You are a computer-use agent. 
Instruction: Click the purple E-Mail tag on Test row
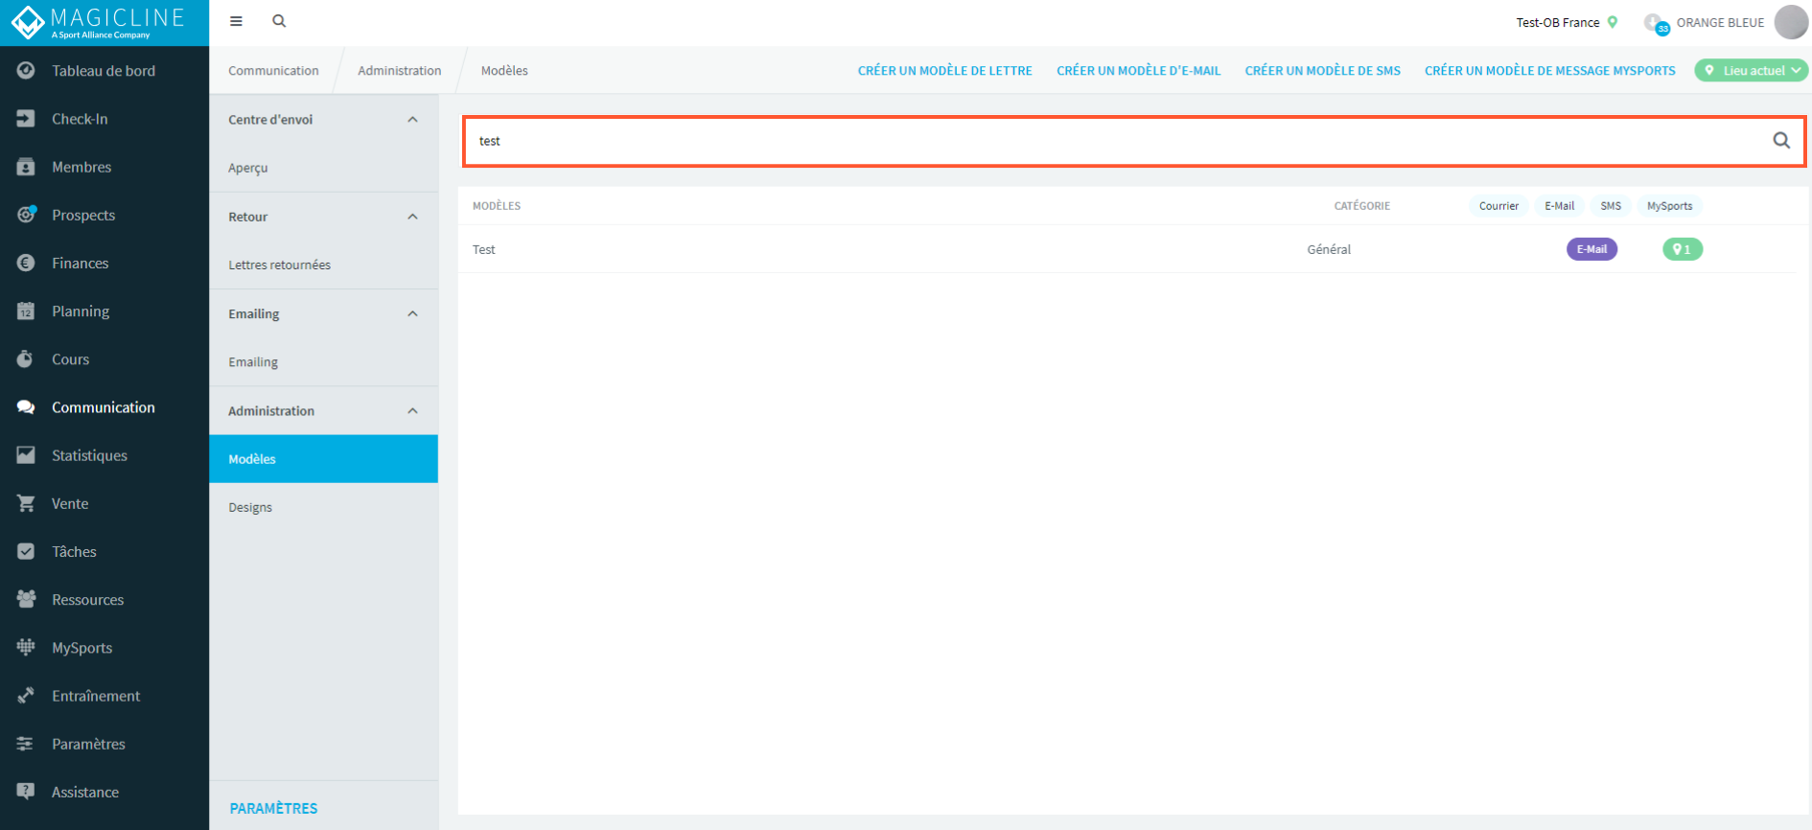coord(1591,249)
